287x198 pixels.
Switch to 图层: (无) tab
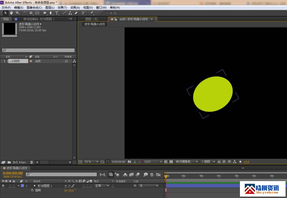92,19
